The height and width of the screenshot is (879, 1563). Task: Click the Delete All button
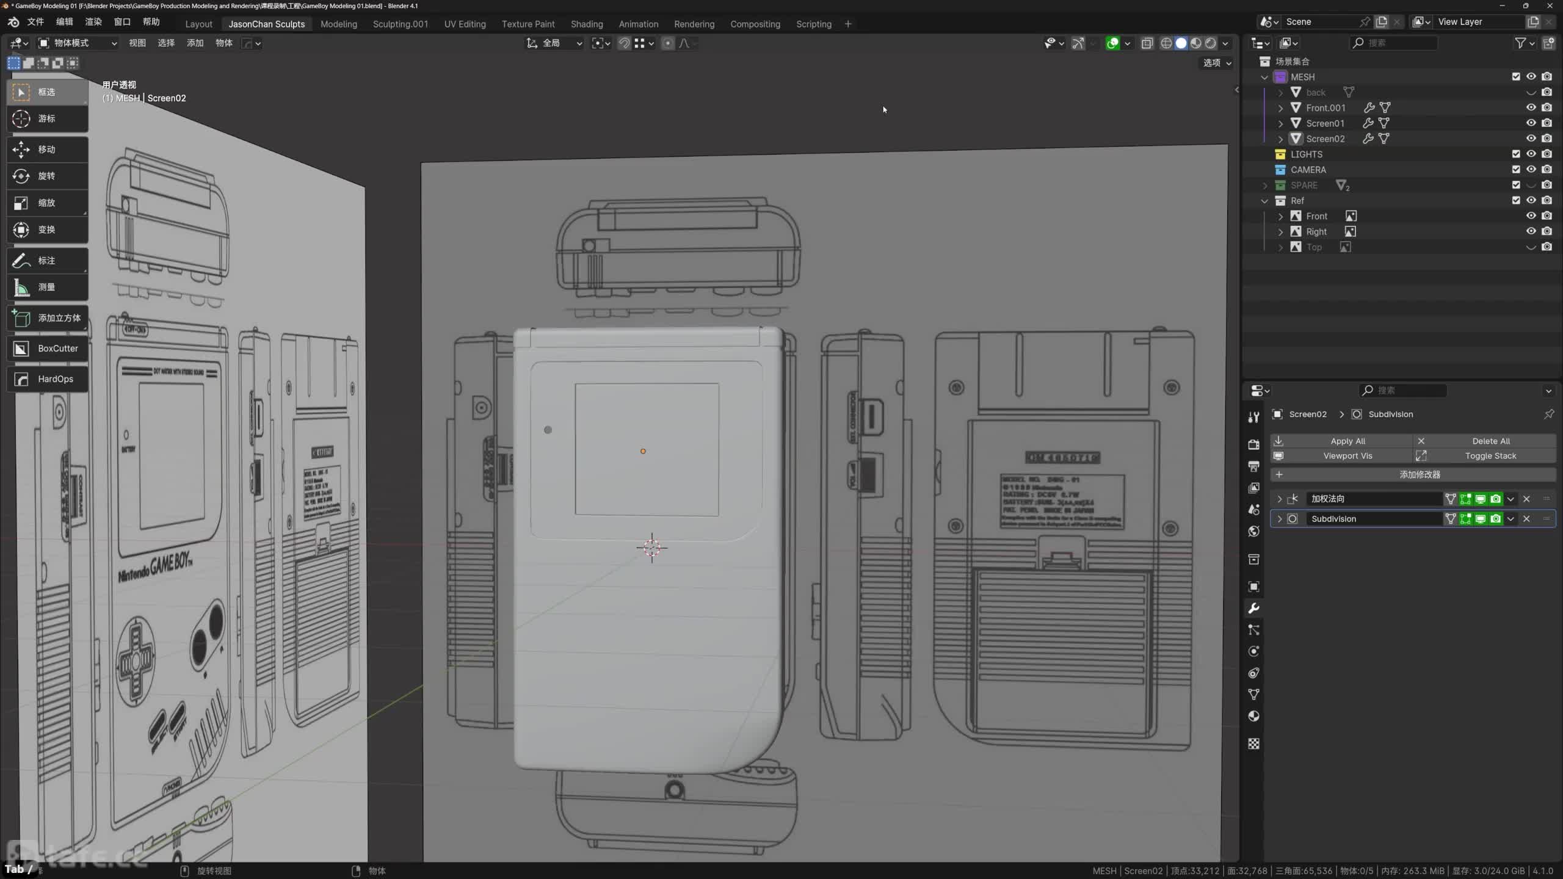click(x=1484, y=441)
